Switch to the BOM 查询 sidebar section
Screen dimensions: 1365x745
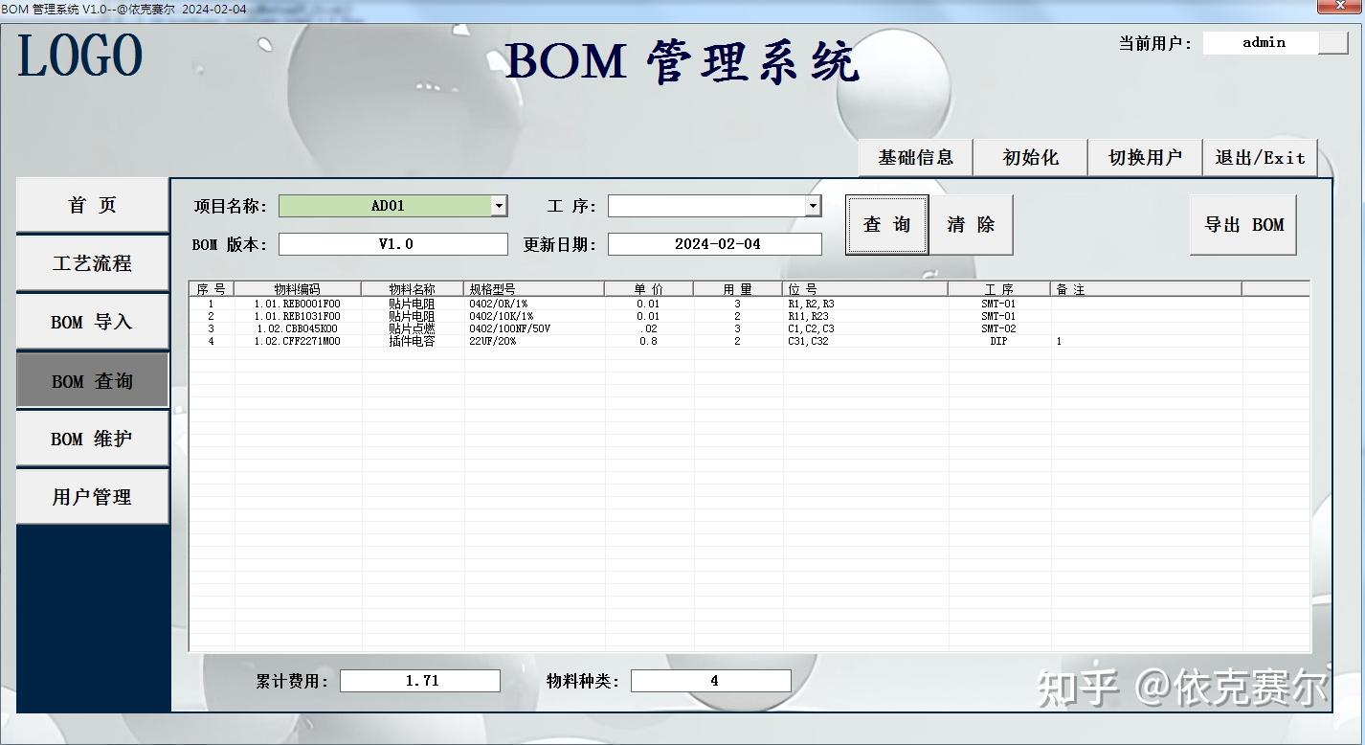tap(92, 379)
